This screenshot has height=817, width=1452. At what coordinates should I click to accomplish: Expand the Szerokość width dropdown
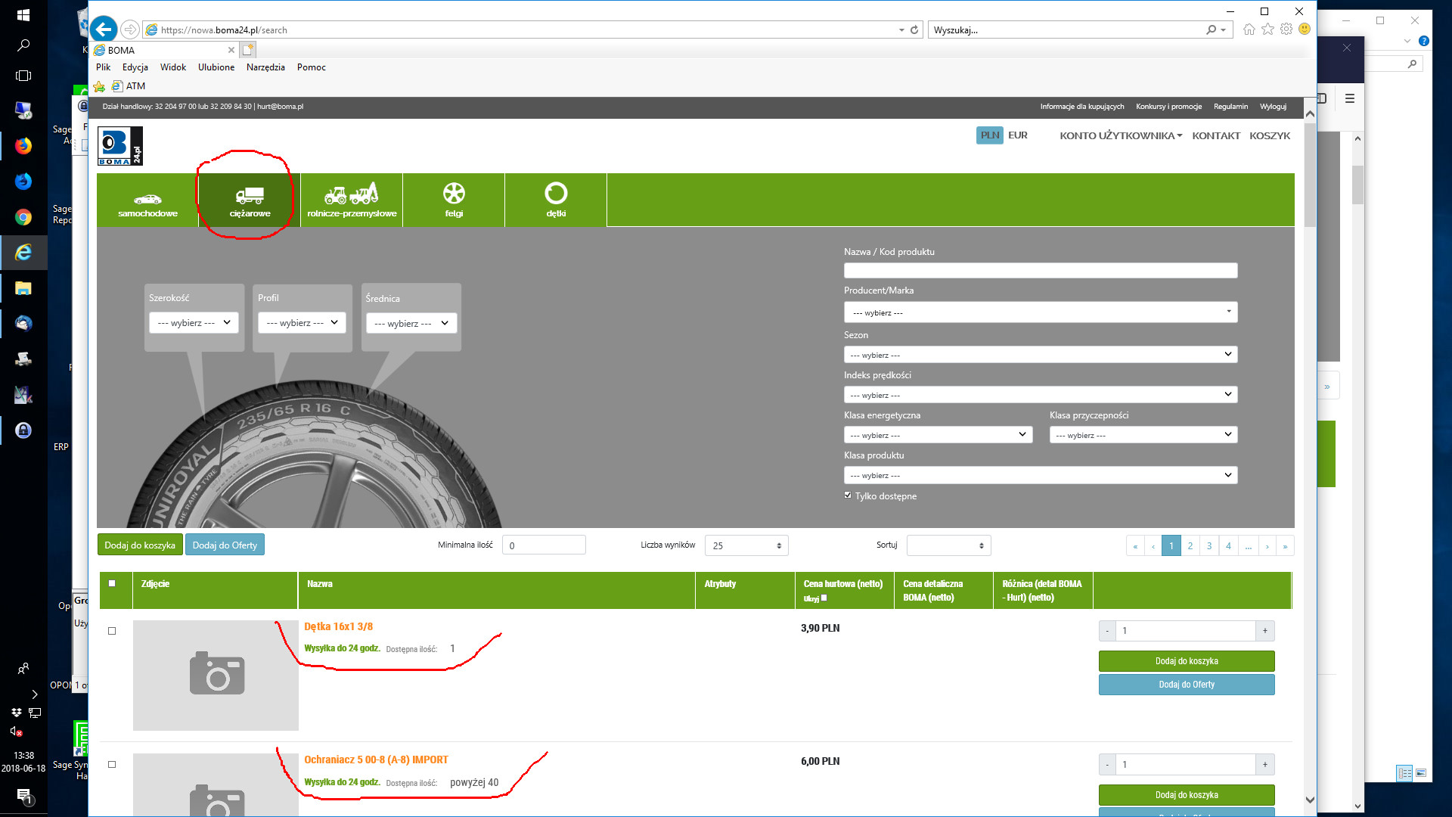tap(194, 323)
